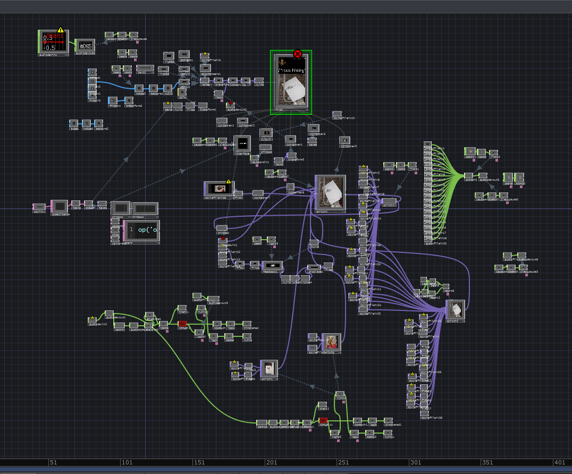Image resolution: width=572 pixels, height=474 pixels.
Task: Click the red error icon on the green-outlined node
Action: (297, 54)
